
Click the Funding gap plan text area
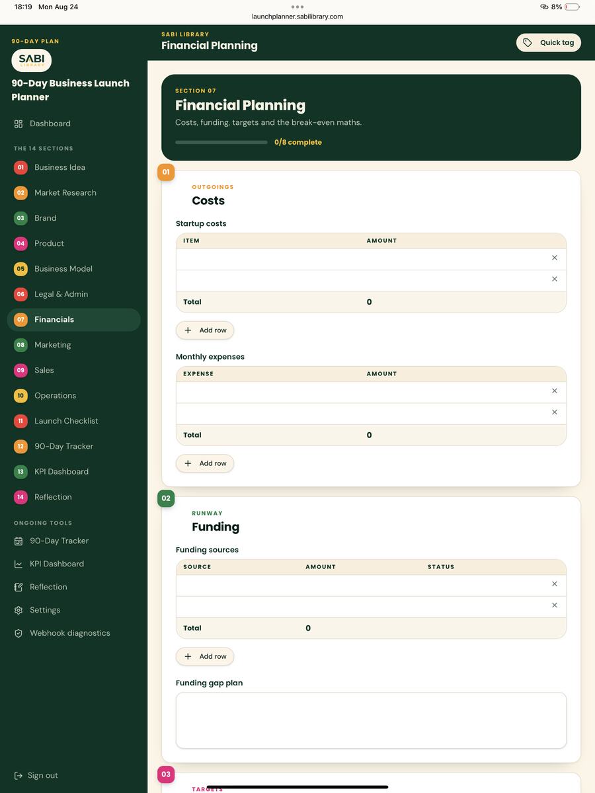pos(371,720)
